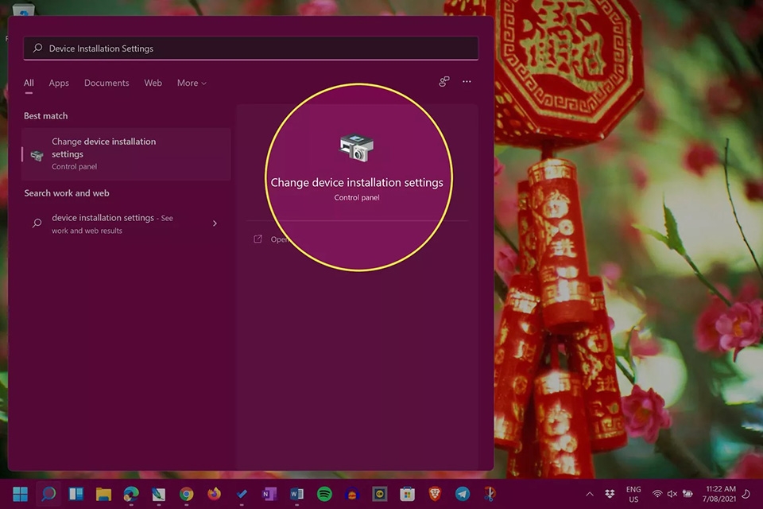The width and height of the screenshot is (763, 509).
Task: Open Spotify from the taskbar
Action: [325, 494]
